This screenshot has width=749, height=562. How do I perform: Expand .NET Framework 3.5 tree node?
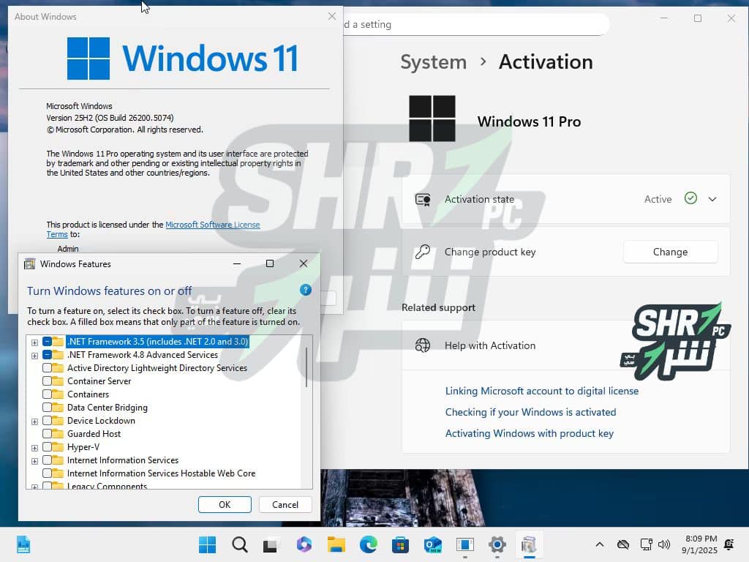pos(34,342)
